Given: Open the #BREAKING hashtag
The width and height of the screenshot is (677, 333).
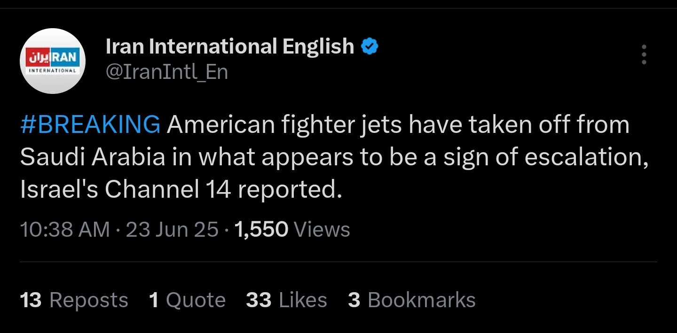Looking at the screenshot, I should 90,125.
